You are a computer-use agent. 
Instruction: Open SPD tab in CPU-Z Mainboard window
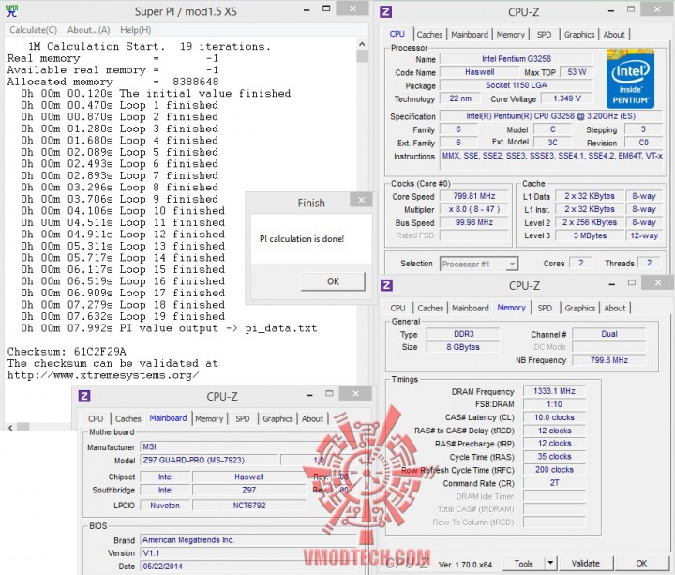click(243, 418)
